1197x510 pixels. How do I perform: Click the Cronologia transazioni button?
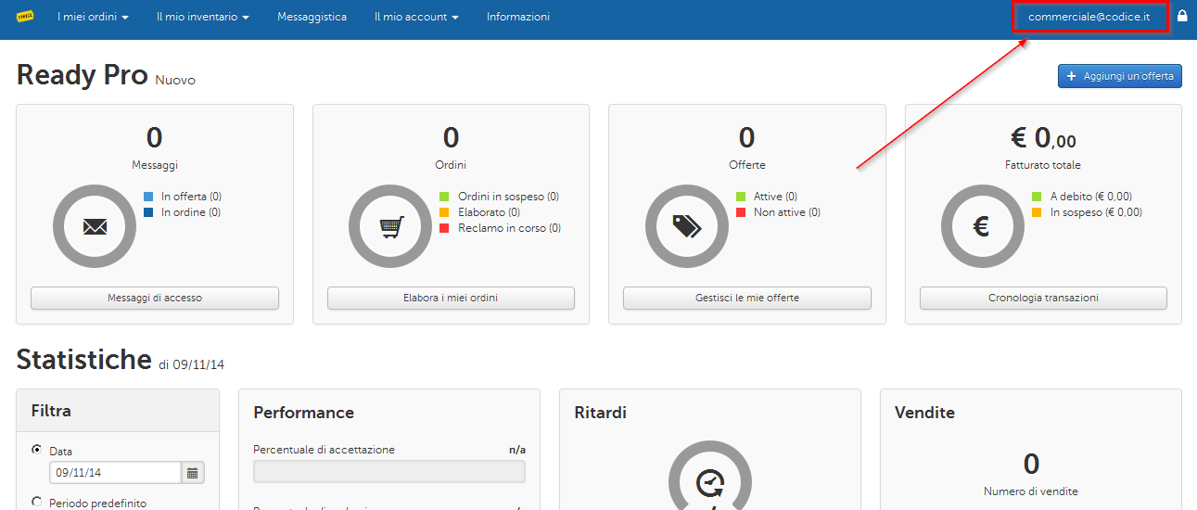click(x=1043, y=298)
